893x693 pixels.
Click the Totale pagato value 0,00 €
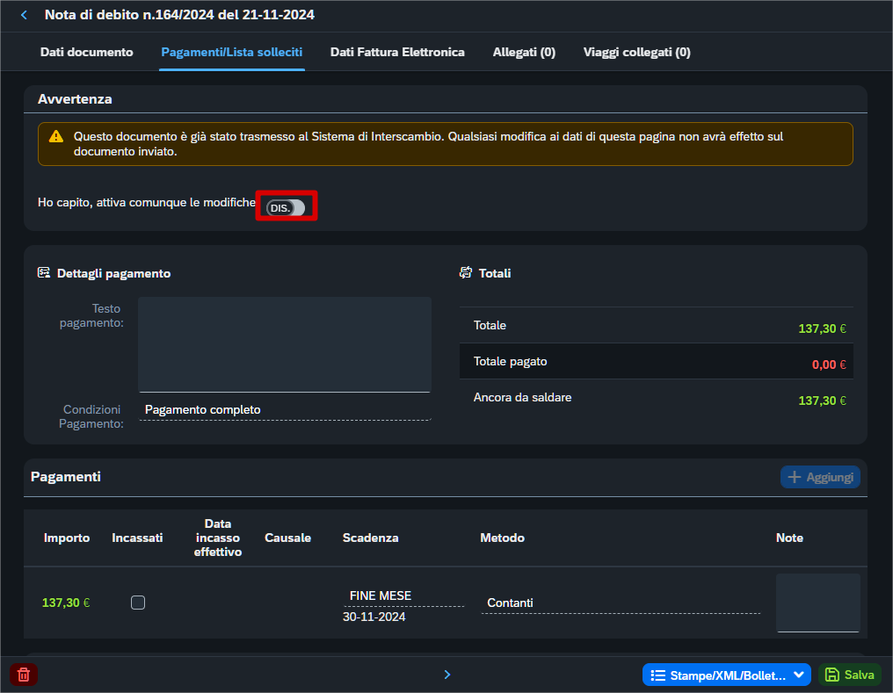tap(829, 365)
